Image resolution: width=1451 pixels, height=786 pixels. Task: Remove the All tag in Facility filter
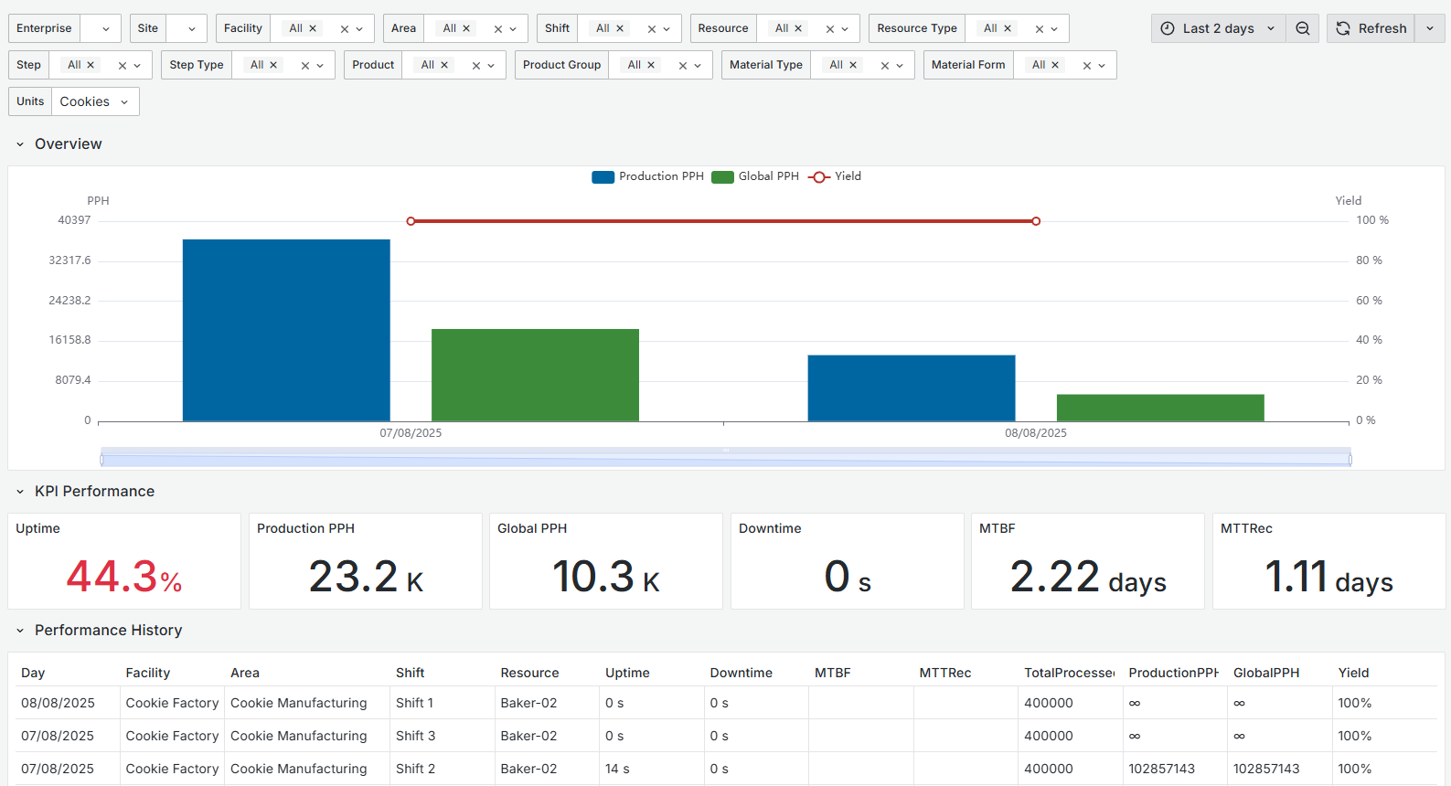coord(313,28)
